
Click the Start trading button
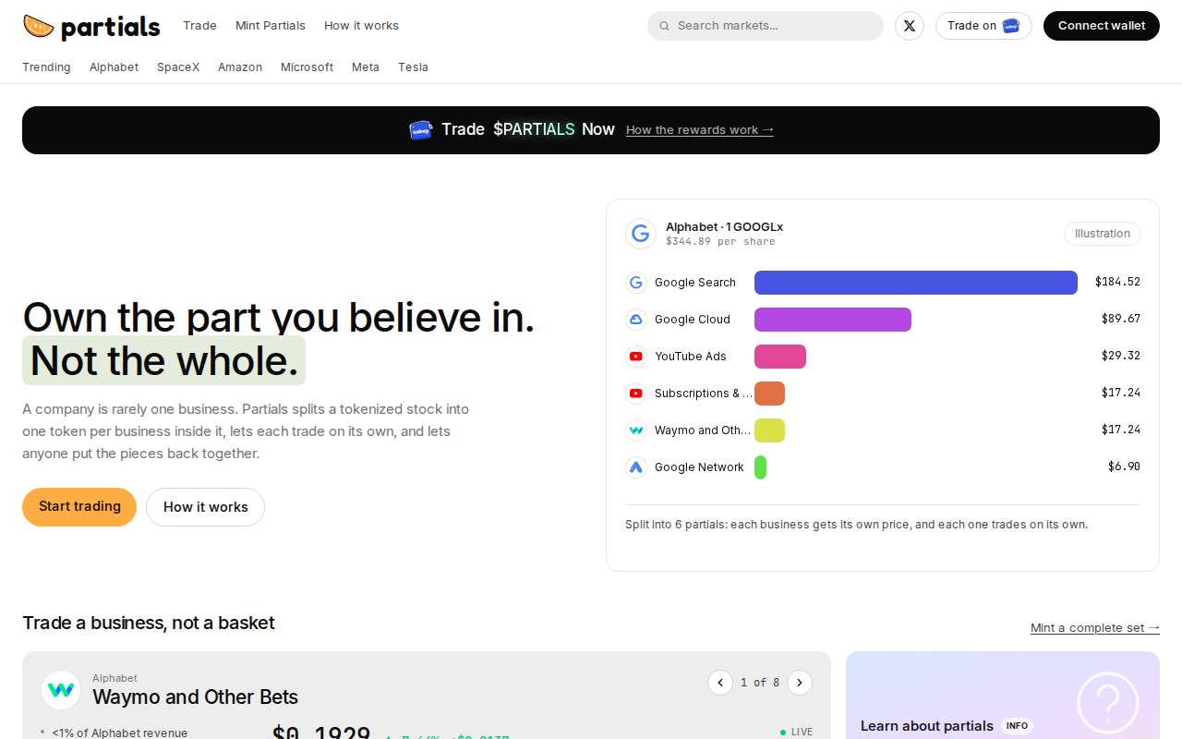point(79,507)
